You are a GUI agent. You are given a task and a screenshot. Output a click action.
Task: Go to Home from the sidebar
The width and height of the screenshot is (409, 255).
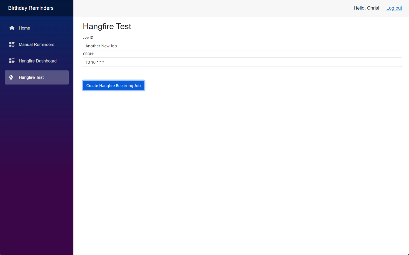24,28
